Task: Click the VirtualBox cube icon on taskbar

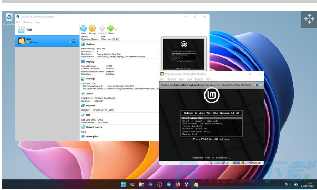Action: (187, 184)
